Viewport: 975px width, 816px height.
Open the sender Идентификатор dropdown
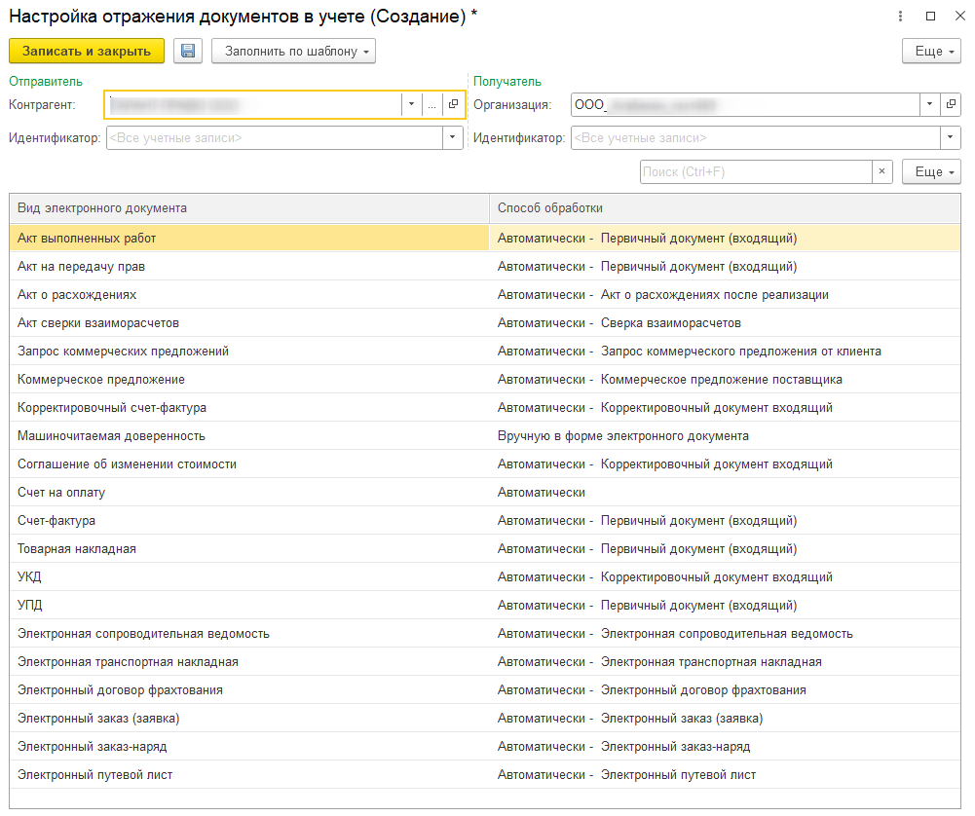[453, 138]
